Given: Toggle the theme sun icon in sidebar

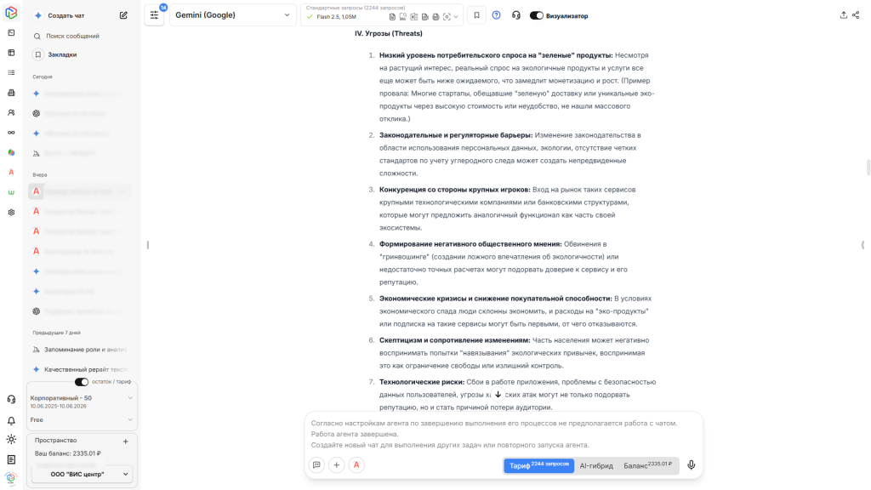Looking at the screenshot, I should (11, 439).
